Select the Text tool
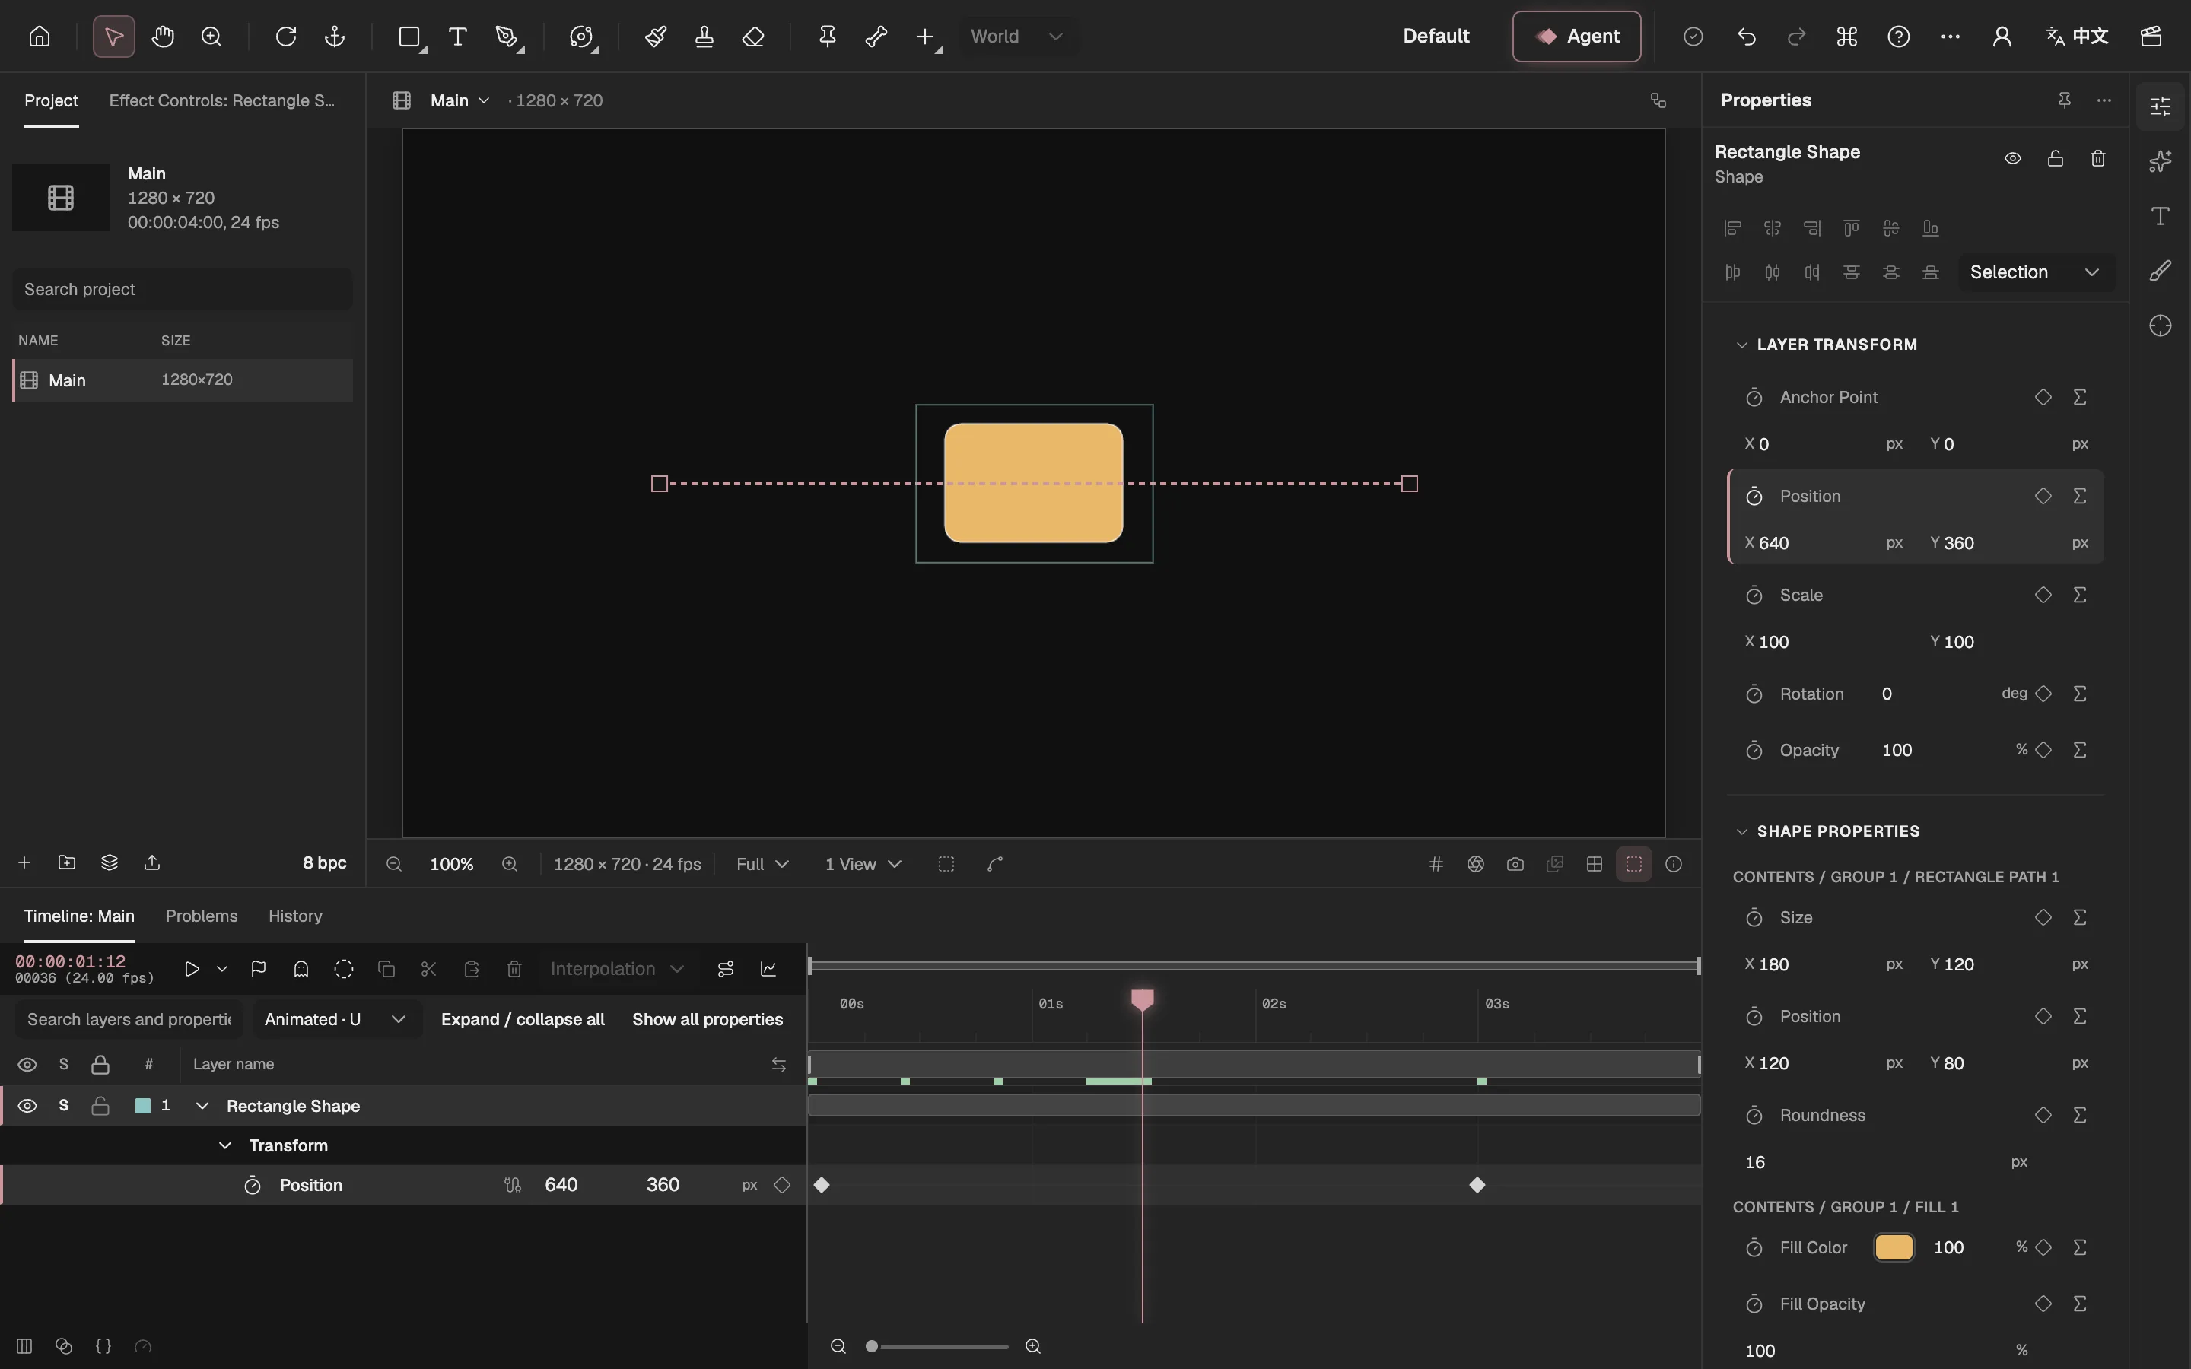Screen dimensions: 2191x1369 pyautogui.click(x=458, y=37)
